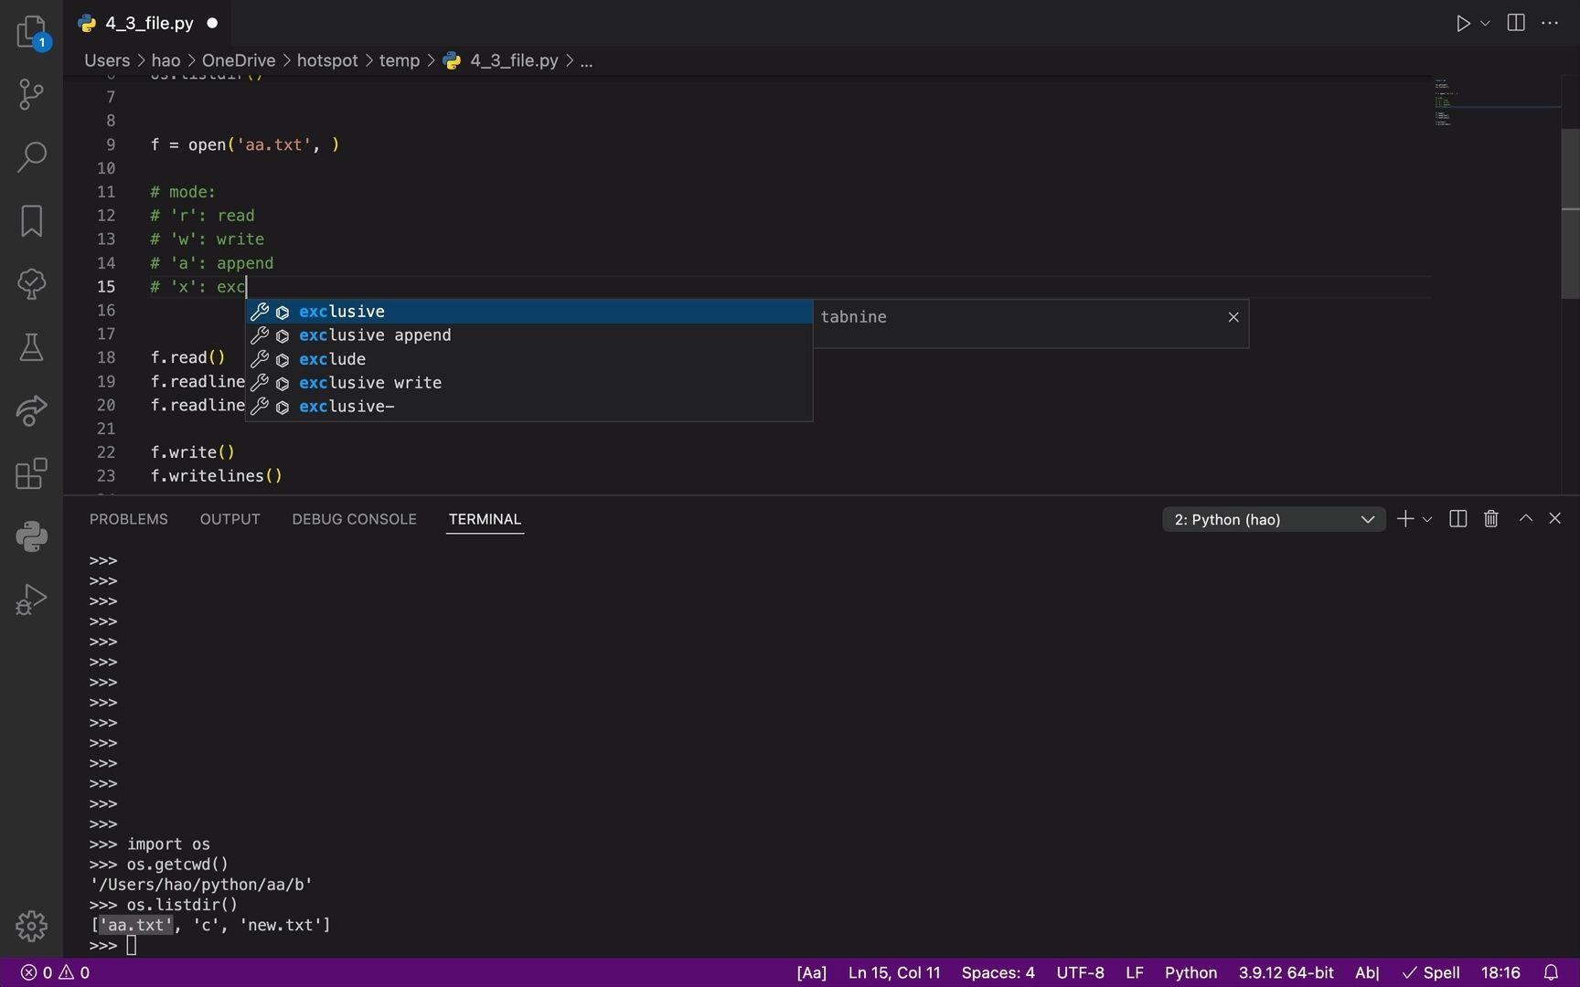Image resolution: width=1580 pixels, height=987 pixels.
Task: Open the Testing flask icon view
Action: pos(32,347)
